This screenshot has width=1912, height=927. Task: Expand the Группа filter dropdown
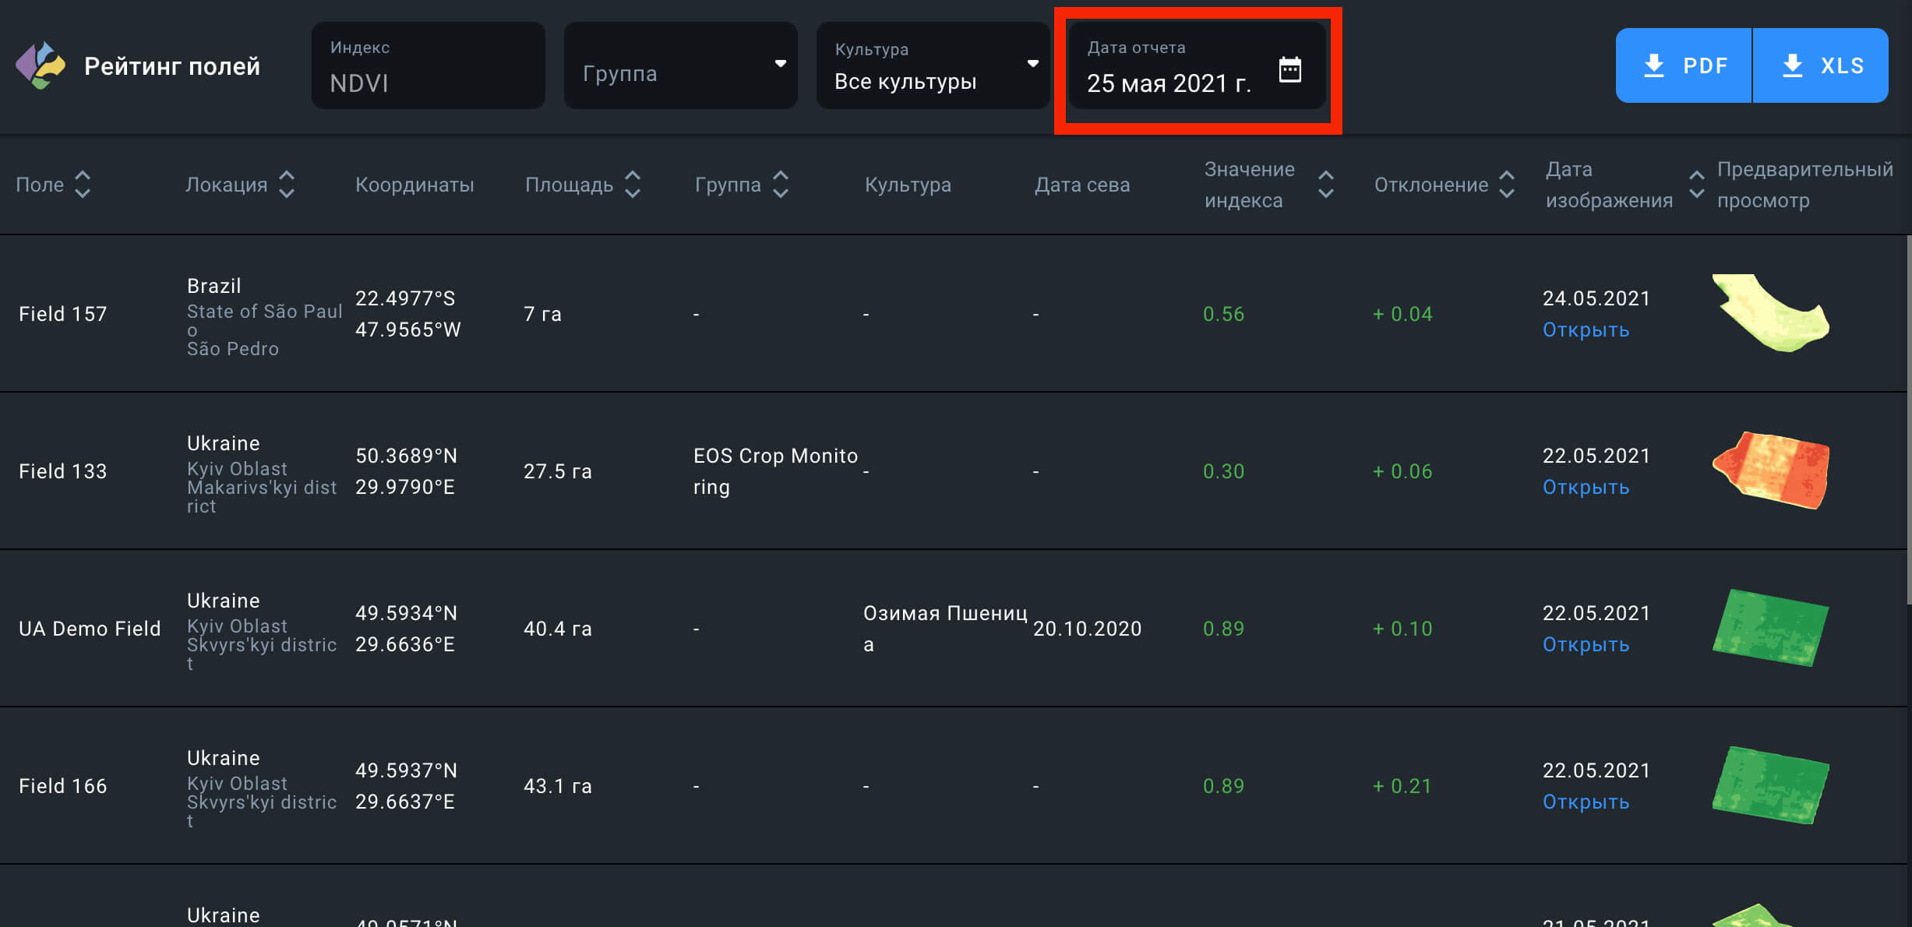[680, 65]
